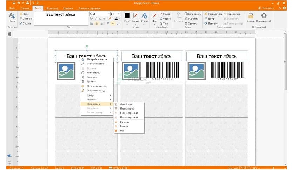
Task: Click the Save icon in title bar
Action: coord(13,2)
